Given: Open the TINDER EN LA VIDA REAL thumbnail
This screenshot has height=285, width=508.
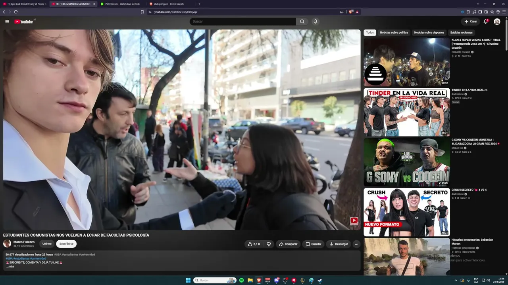Looking at the screenshot, I should [x=407, y=112].
